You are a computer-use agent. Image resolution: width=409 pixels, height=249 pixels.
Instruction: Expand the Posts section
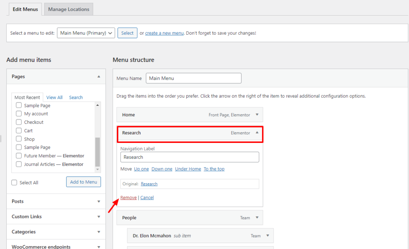click(x=99, y=202)
